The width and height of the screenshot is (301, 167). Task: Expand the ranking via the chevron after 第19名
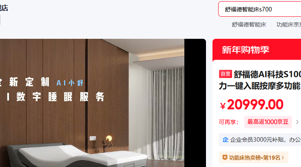283,158
